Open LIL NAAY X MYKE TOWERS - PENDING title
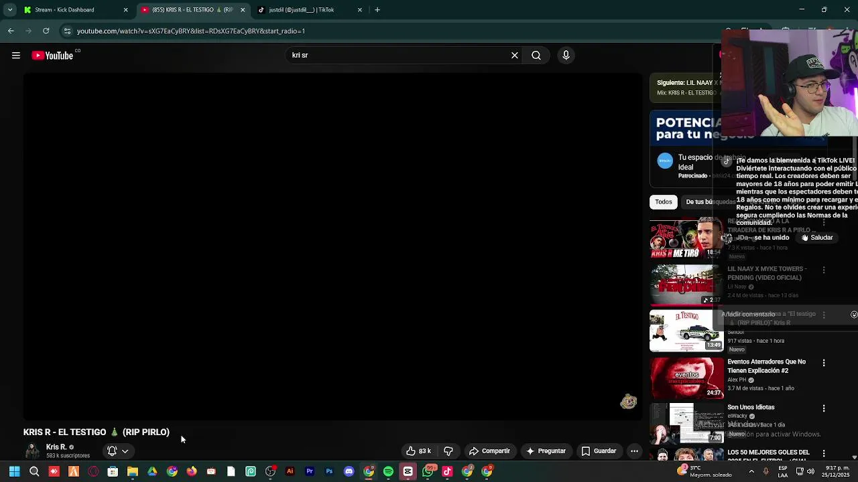858x482 pixels. click(767, 273)
